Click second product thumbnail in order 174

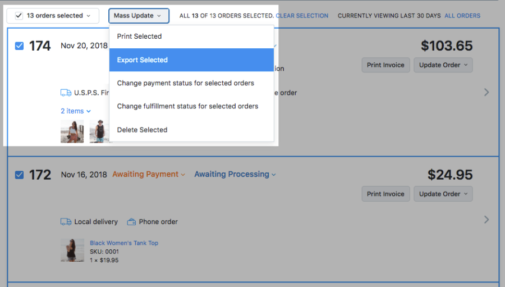(x=99, y=131)
